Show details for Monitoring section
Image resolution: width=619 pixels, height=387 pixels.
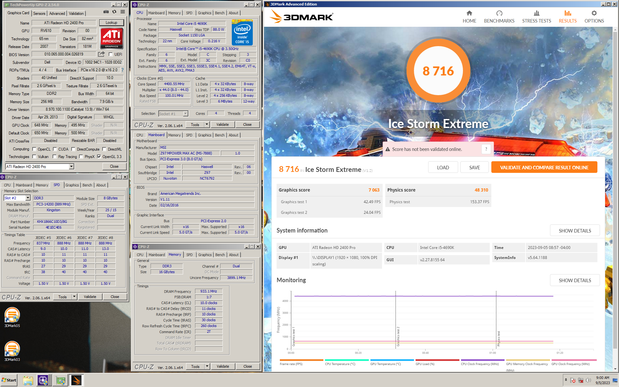point(575,280)
